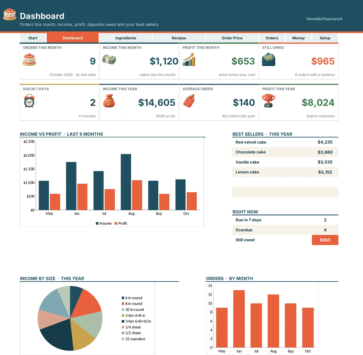Click the $14,605 income this year value

(157, 103)
